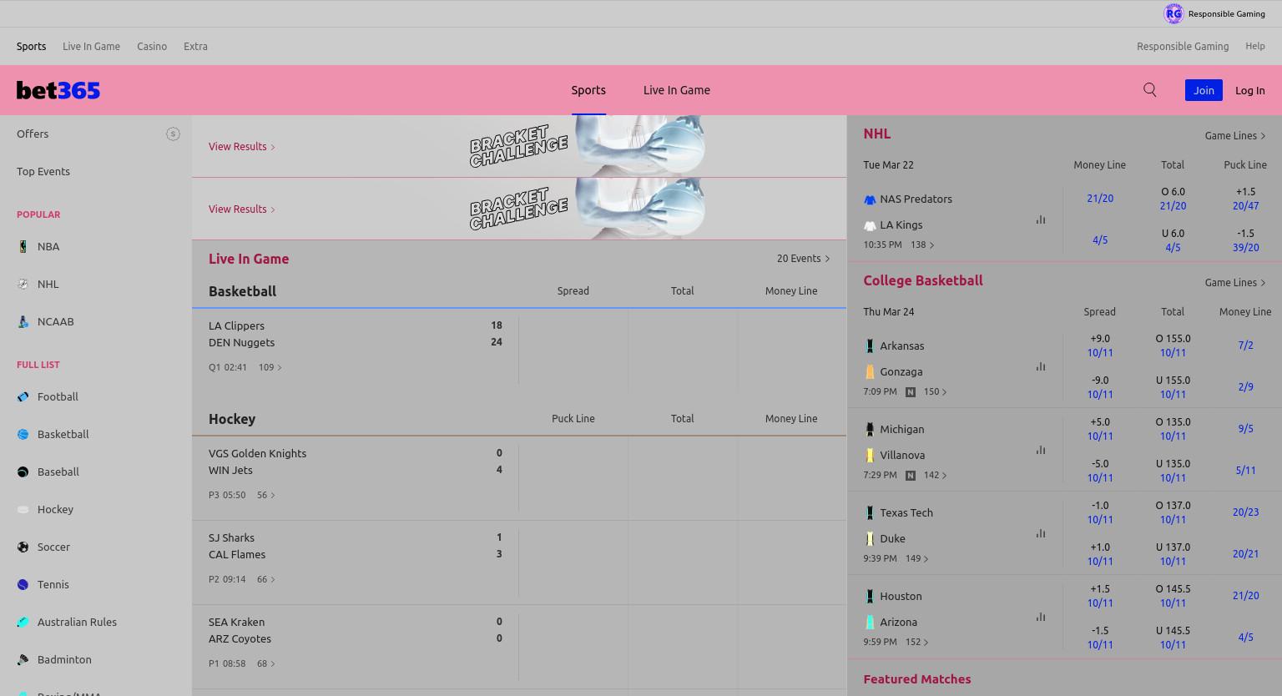Open Live In Game in top menu
This screenshot has width=1282, height=696.
[91, 47]
